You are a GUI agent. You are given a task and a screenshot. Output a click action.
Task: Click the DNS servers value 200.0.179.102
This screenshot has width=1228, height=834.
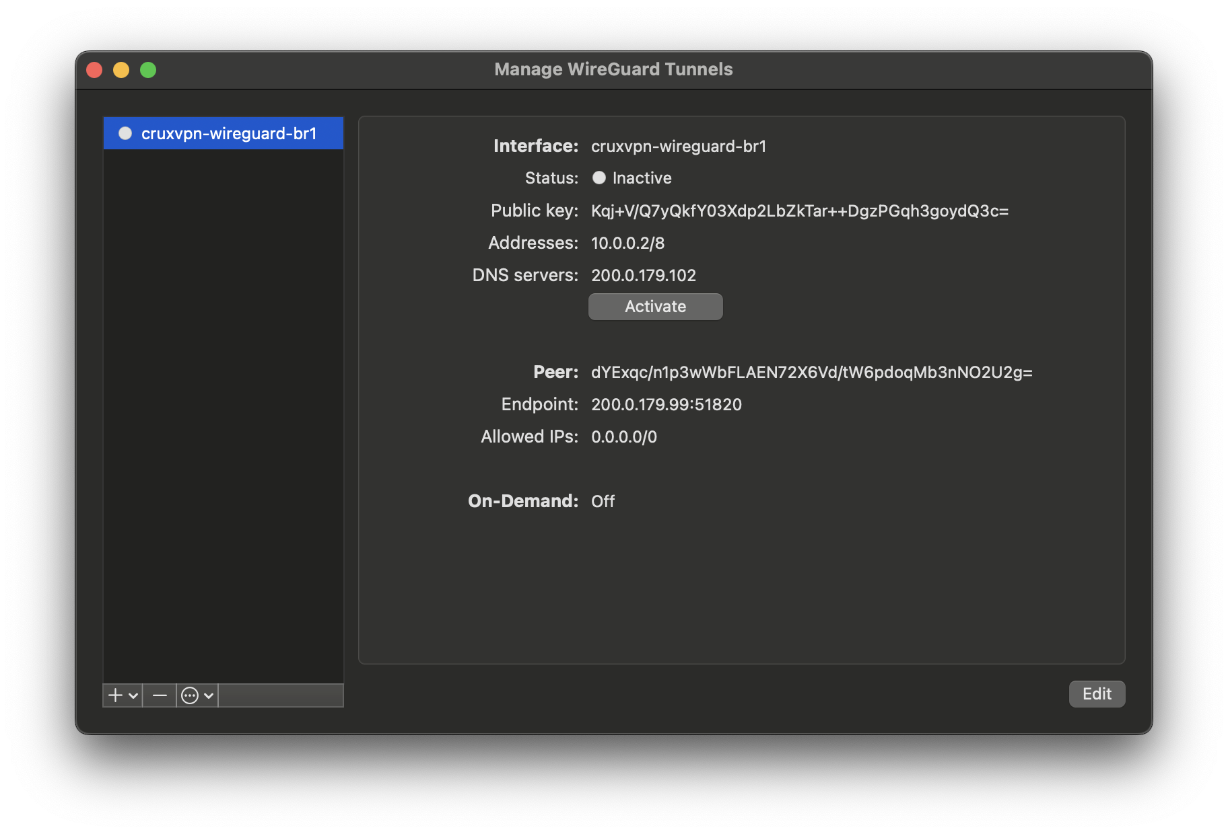coord(643,275)
